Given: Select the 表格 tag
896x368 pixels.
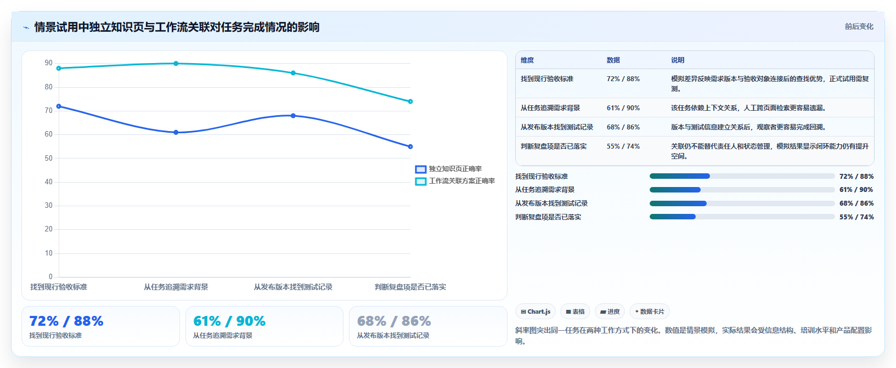Looking at the screenshot, I should [576, 312].
